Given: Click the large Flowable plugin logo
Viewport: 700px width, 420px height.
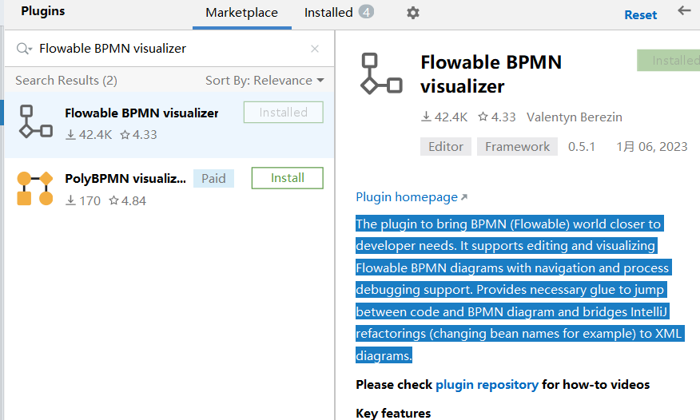Looking at the screenshot, I should (381, 73).
